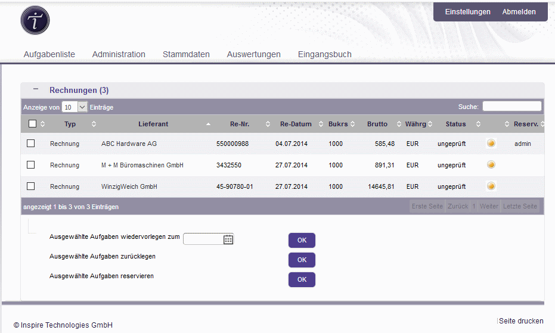Click orange status icon for WinzigWeich GmbH

tap(491, 186)
